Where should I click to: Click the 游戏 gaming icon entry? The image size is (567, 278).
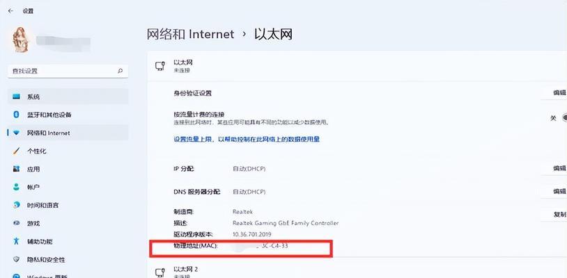(16, 224)
